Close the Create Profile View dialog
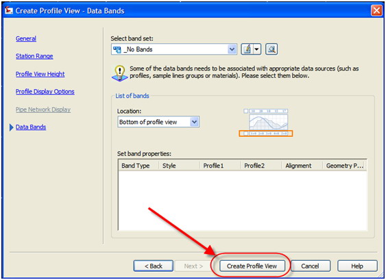The image size is (386, 280). pos(376,10)
